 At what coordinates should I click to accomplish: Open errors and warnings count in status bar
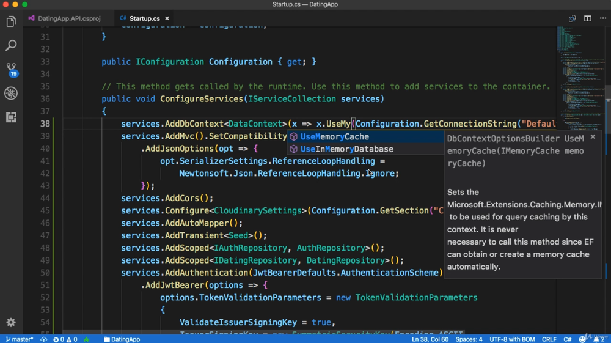click(x=65, y=339)
